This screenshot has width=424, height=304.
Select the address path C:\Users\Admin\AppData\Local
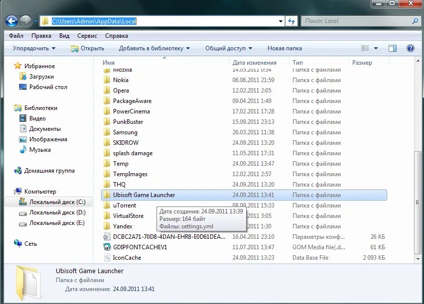point(94,21)
